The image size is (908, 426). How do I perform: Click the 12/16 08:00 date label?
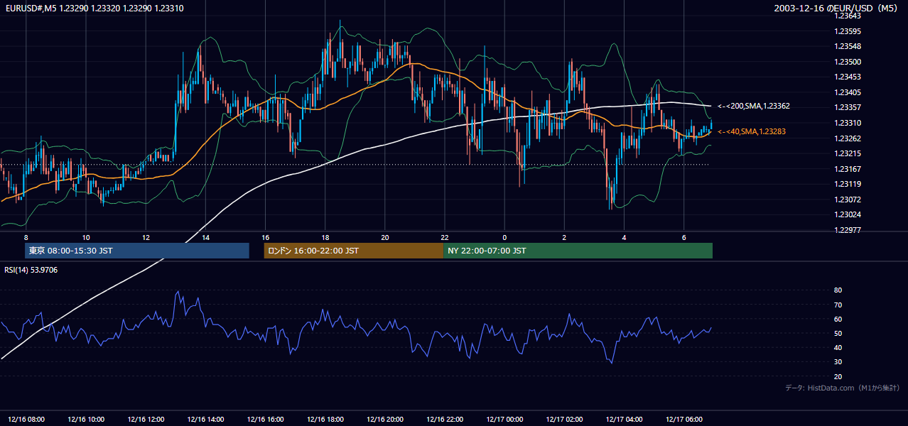(x=26, y=420)
